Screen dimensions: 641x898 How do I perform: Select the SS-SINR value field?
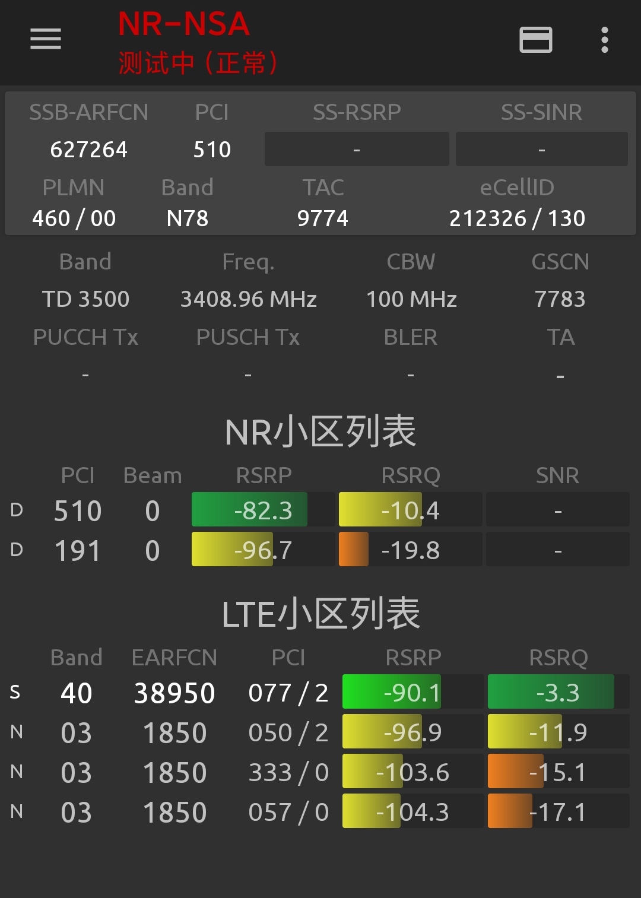pos(541,149)
